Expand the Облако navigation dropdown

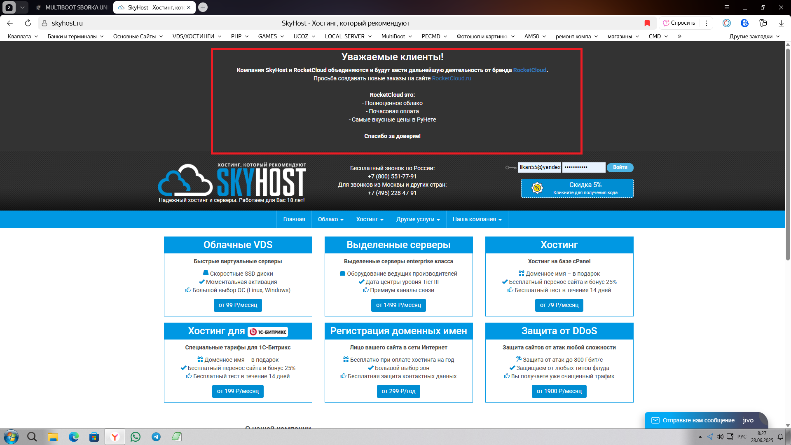coord(330,219)
